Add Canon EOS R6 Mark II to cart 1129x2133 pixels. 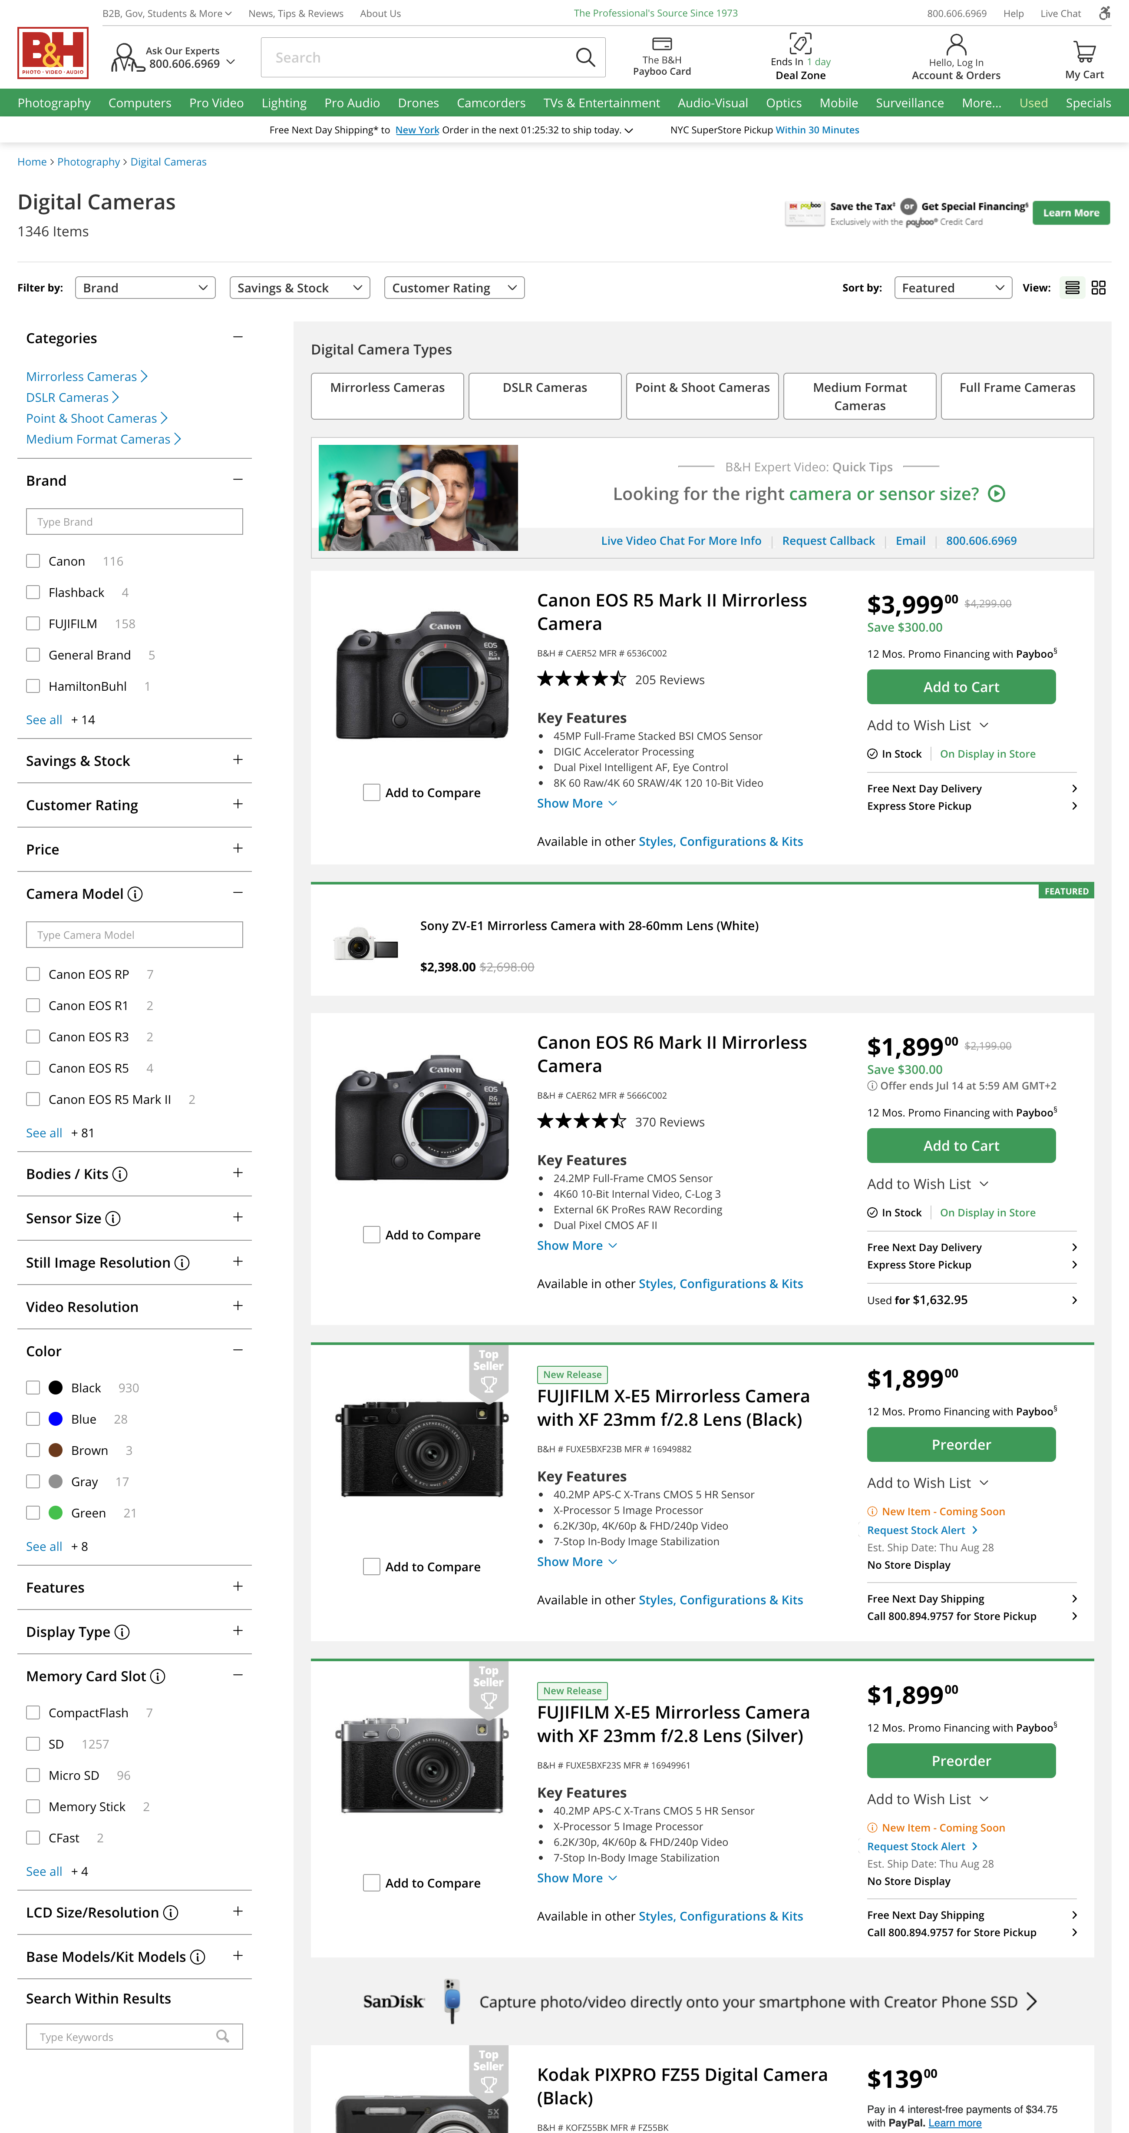click(x=961, y=1145)
